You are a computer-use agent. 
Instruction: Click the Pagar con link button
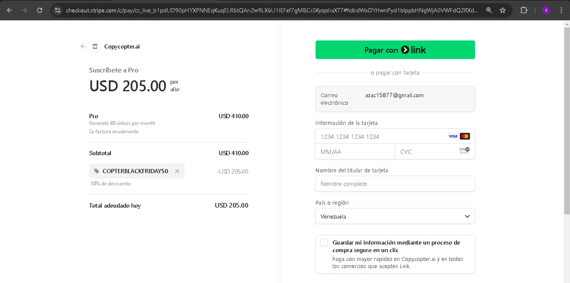tap(395, 50)
